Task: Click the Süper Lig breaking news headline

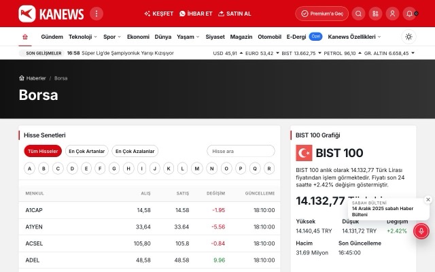Action: [128, 53]
